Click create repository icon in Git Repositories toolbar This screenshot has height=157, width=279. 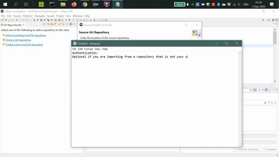(x=55, y=24)
